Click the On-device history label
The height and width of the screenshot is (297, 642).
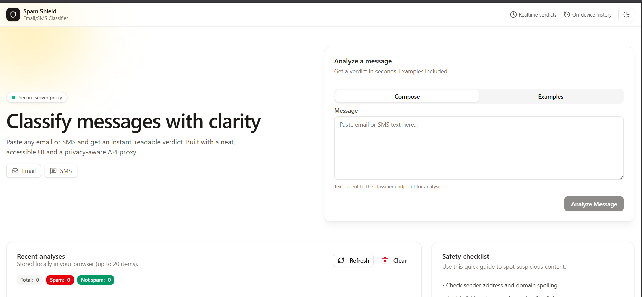[592, 15]
